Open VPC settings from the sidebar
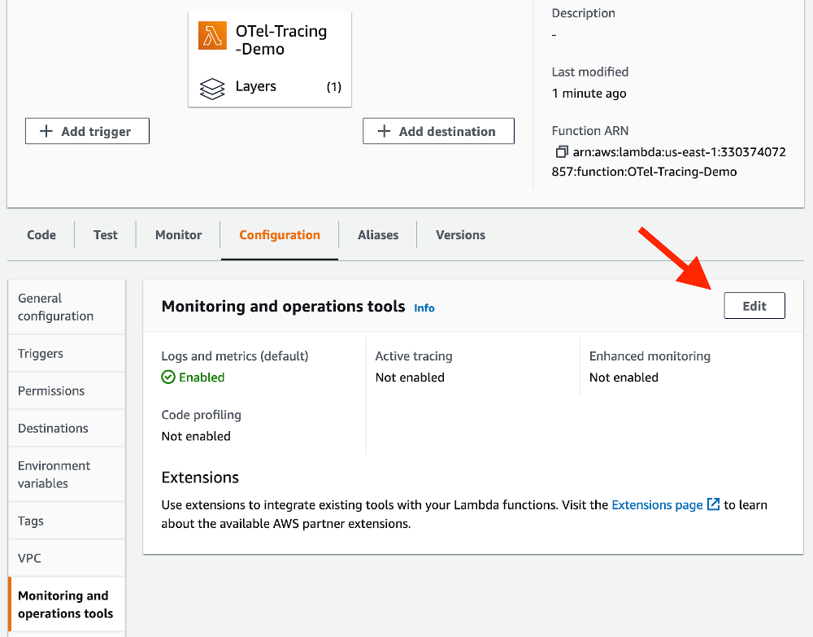 30,558
